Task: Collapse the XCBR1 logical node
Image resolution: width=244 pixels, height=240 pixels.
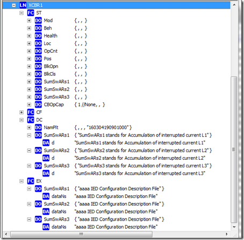Action: pyautogui.click(x=14, y=5)
